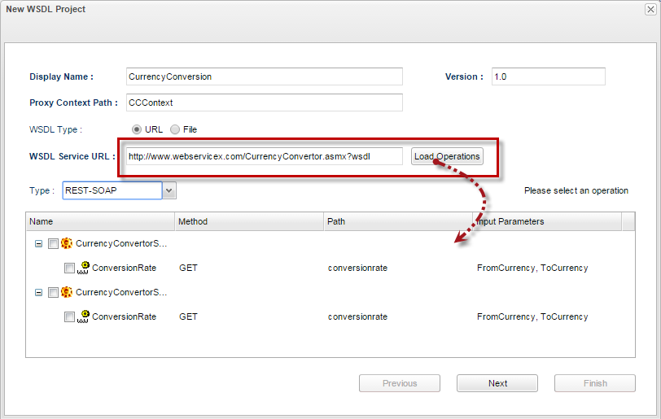Collapse the first CurrencyConvertorS tree node
The image size is (661, 419).
click(x=38, y=243)
